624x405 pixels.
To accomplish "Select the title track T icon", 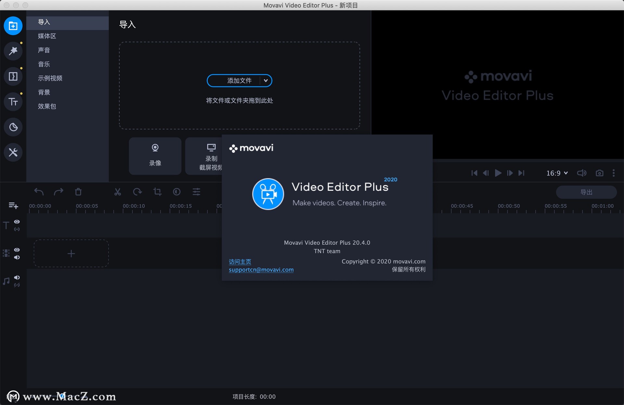I will click(6, 226).
